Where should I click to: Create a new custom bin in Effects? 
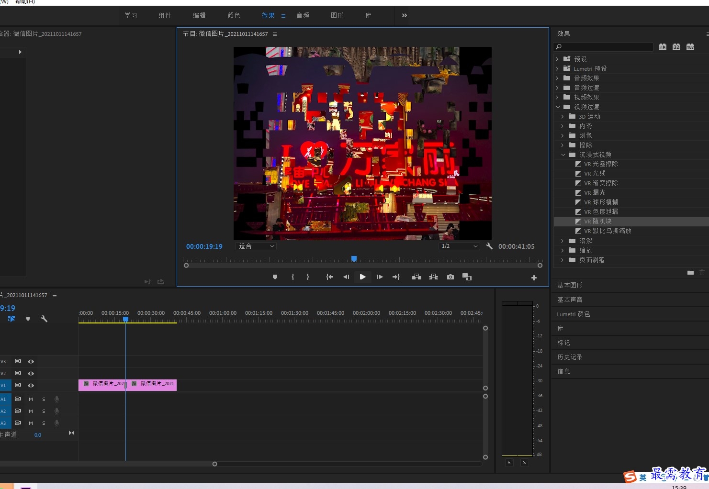(690, 272)
